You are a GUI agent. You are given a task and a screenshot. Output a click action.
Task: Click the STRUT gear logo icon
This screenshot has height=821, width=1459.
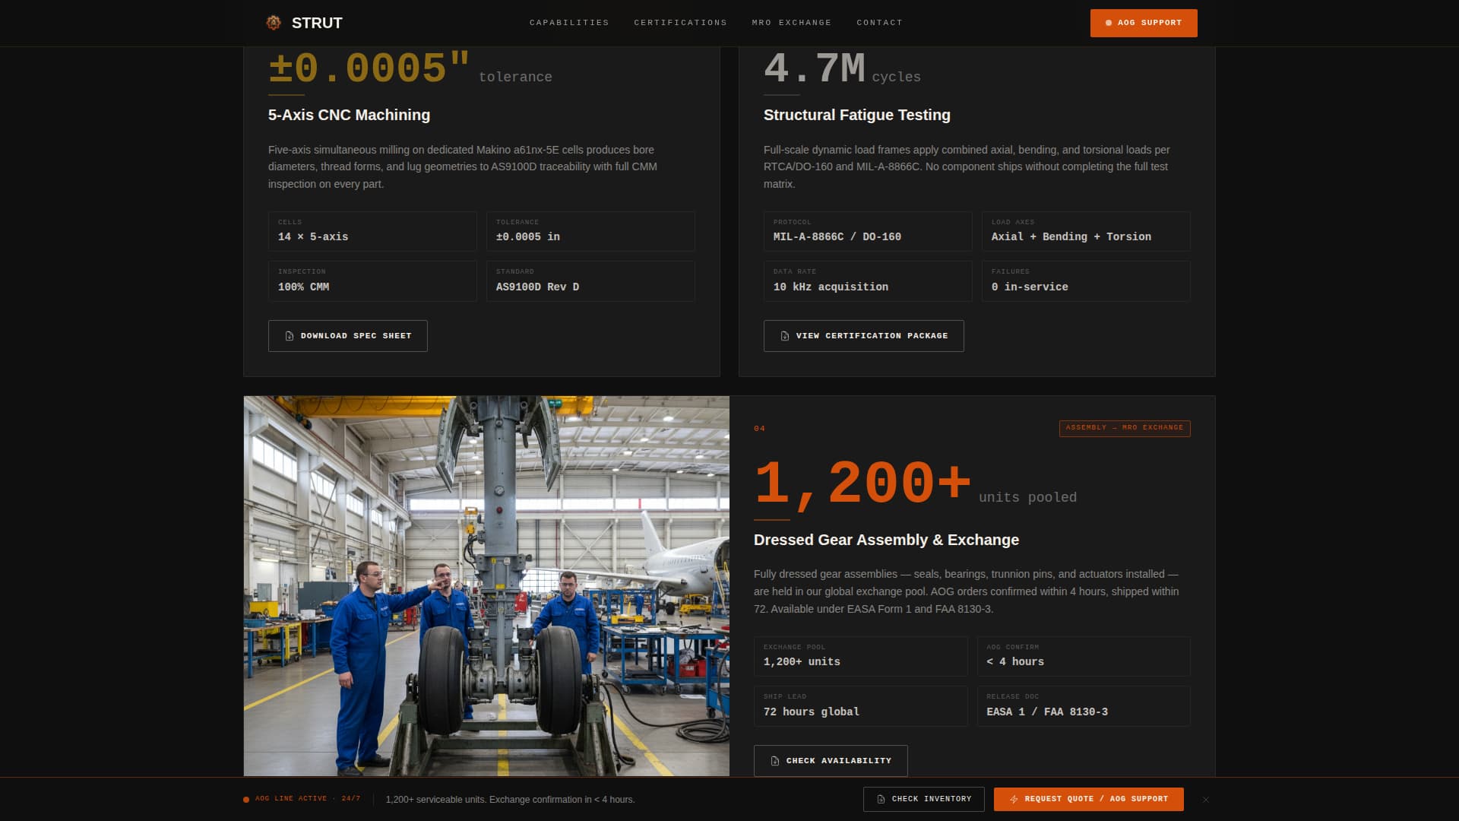tap(273, 23)
